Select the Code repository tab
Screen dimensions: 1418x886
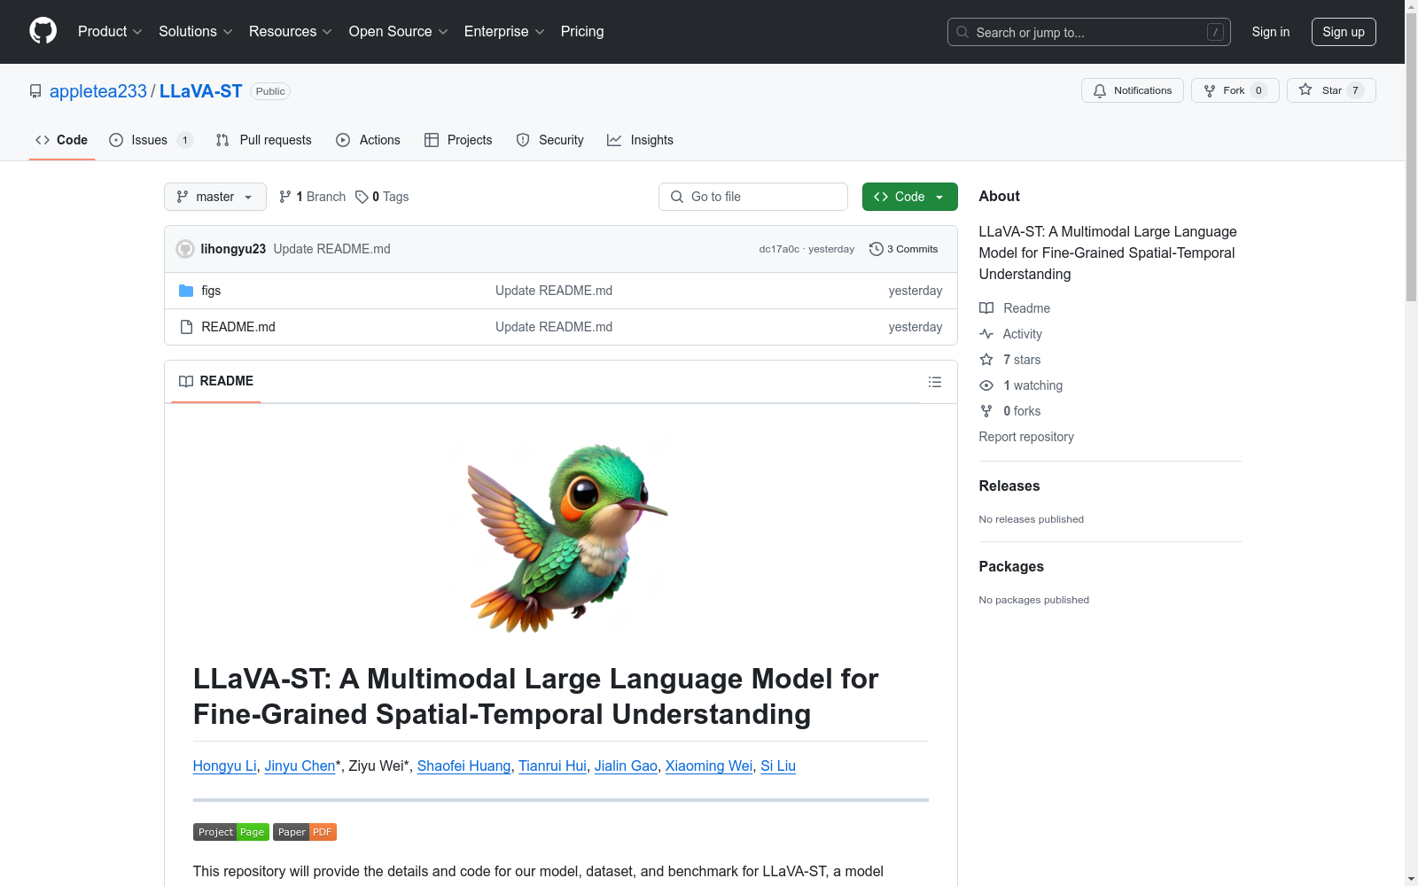[x=62, y=140]
